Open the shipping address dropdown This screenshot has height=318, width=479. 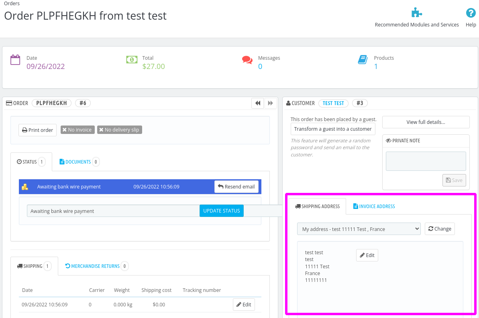point(359,229)
